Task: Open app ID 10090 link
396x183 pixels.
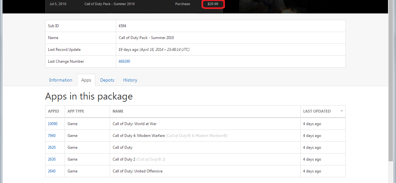Action: coord(53,124)
